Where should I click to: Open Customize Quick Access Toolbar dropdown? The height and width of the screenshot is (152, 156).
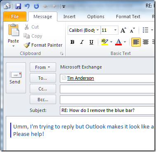64,7
